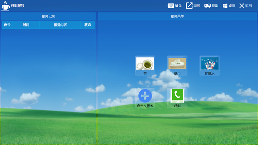Click the 服务内容 column header
Screen dimensions: 258x145
tap(60, 25)
